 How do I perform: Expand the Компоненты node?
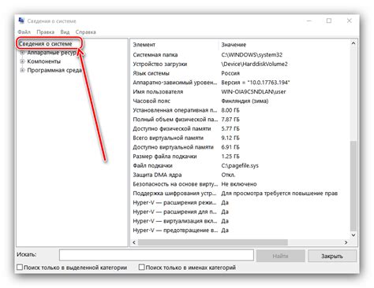(22, 61)
